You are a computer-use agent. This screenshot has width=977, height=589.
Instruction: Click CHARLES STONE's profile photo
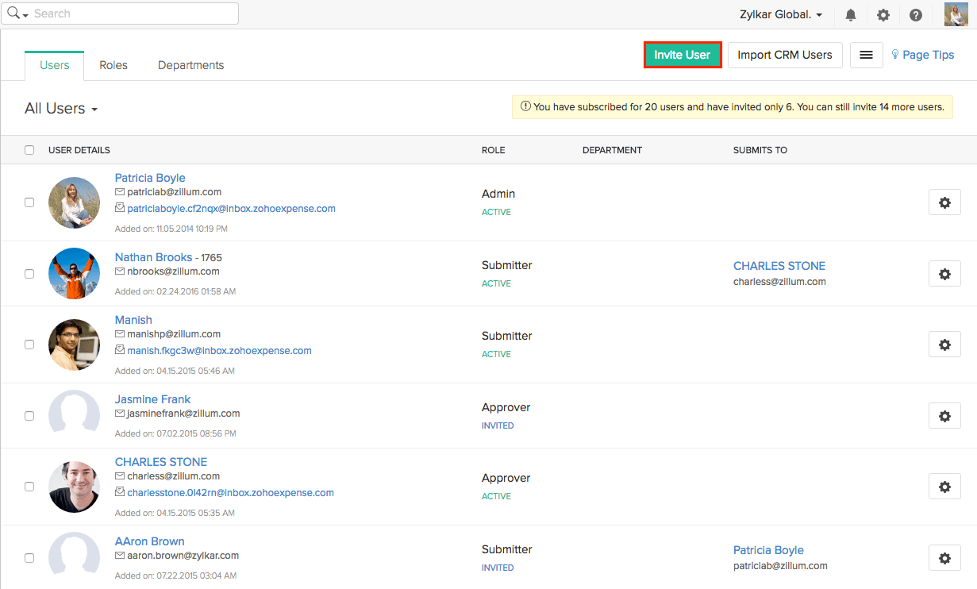click(74, 487)
